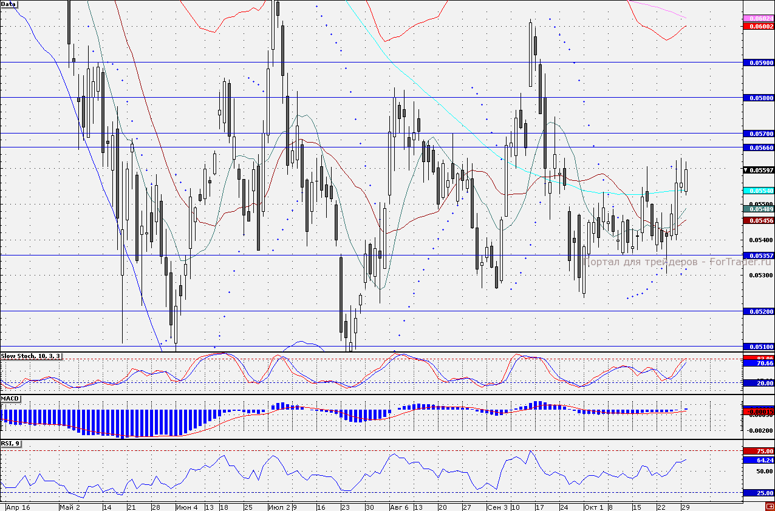Open the ForTrader.ru watermark link
The image size is (775, 511).
tap(669, 262)
